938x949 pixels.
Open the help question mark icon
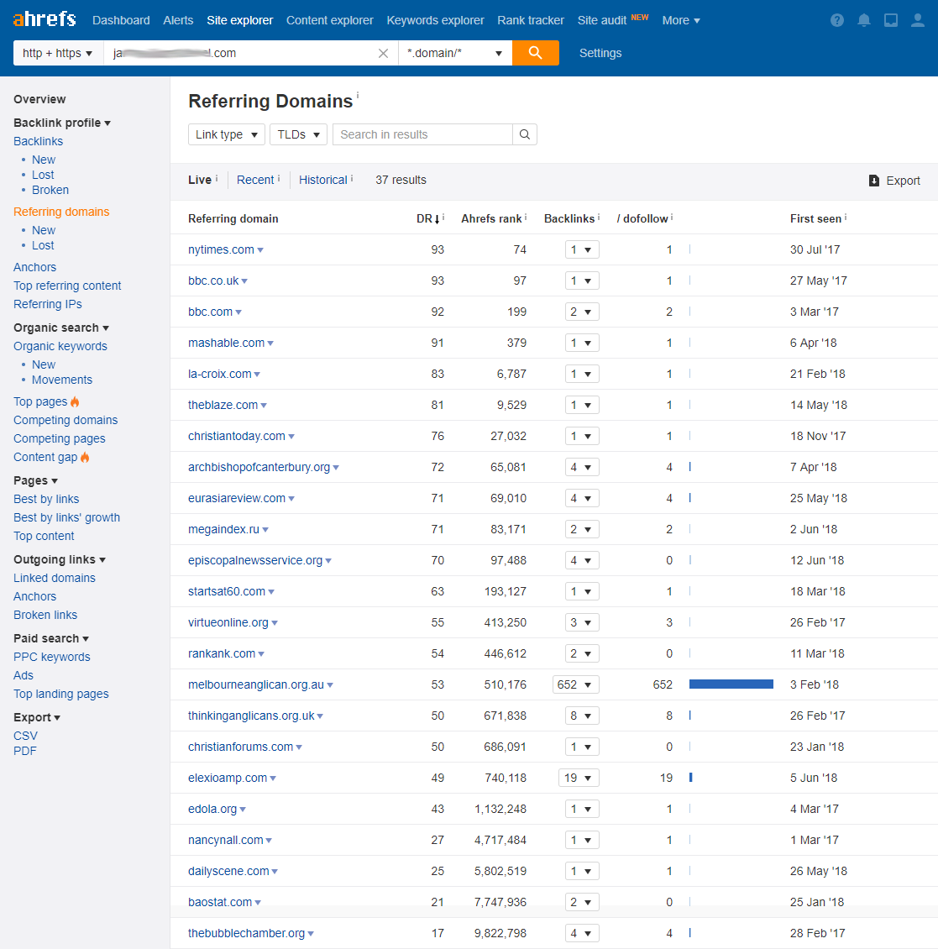coord(837,21)
